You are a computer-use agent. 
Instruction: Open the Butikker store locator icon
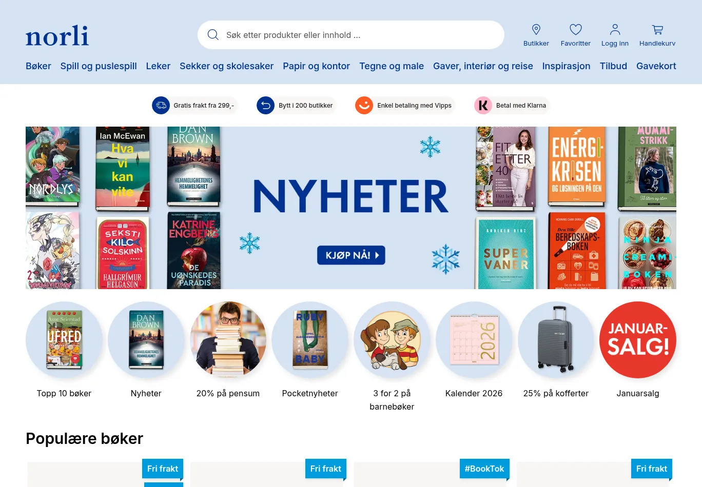click(536, 29)
